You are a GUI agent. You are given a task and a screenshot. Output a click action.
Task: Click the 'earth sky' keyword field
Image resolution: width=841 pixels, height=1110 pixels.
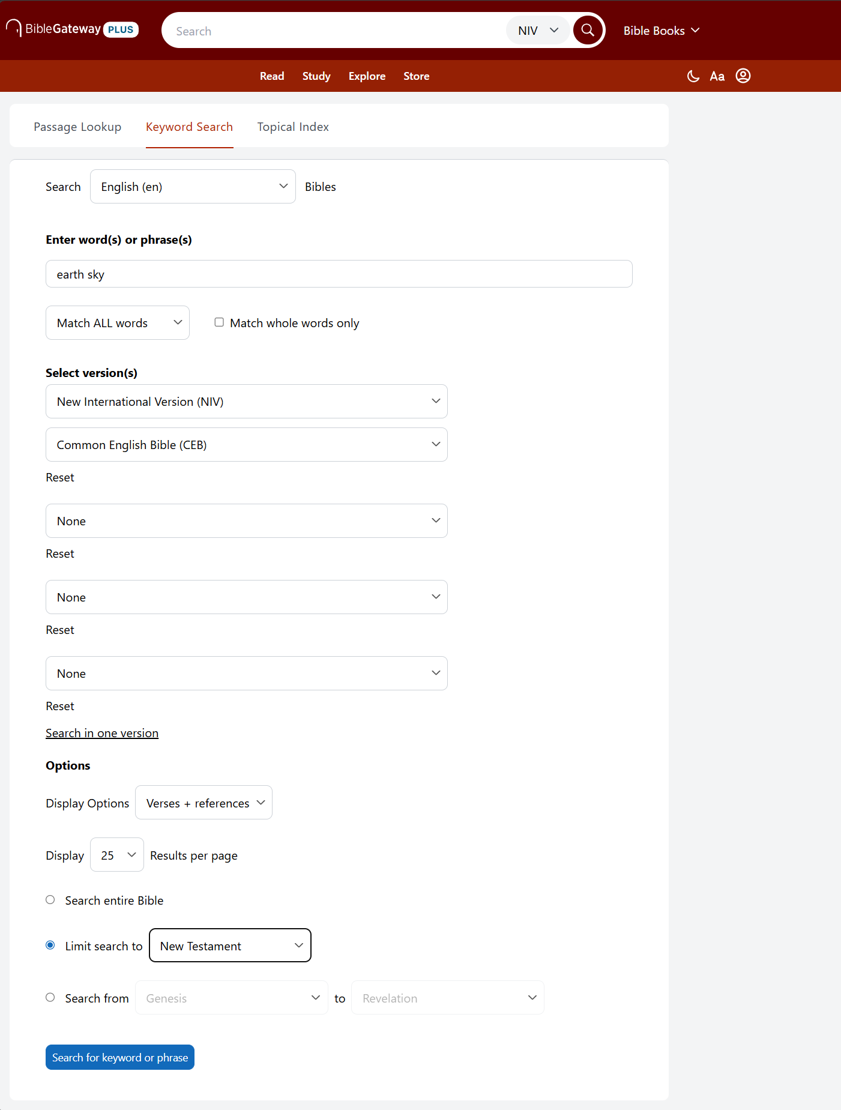pos(339,274)
